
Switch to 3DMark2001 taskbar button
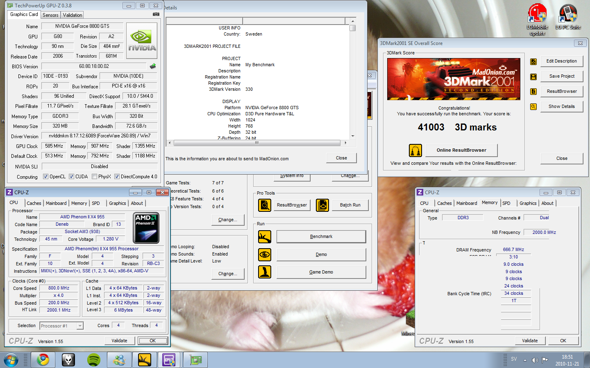click(x=145, y=360)
